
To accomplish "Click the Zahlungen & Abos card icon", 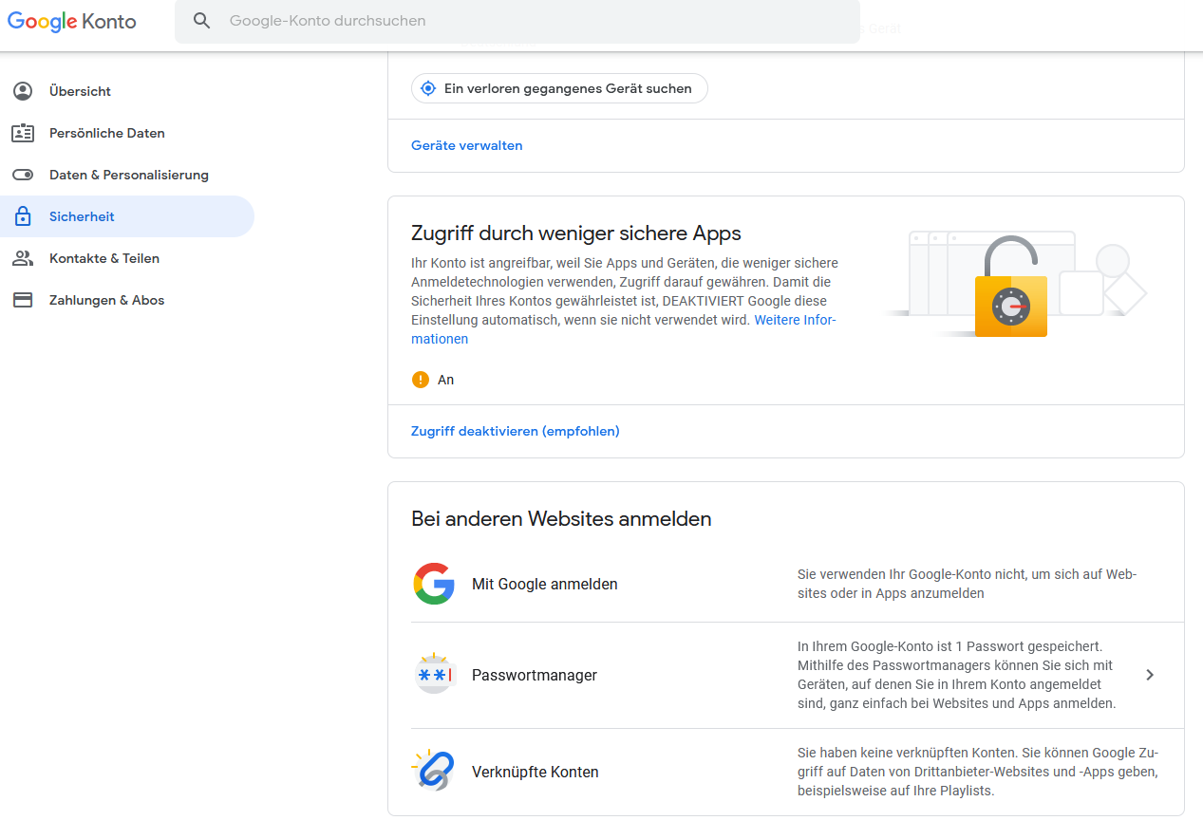I will [23, 300].
